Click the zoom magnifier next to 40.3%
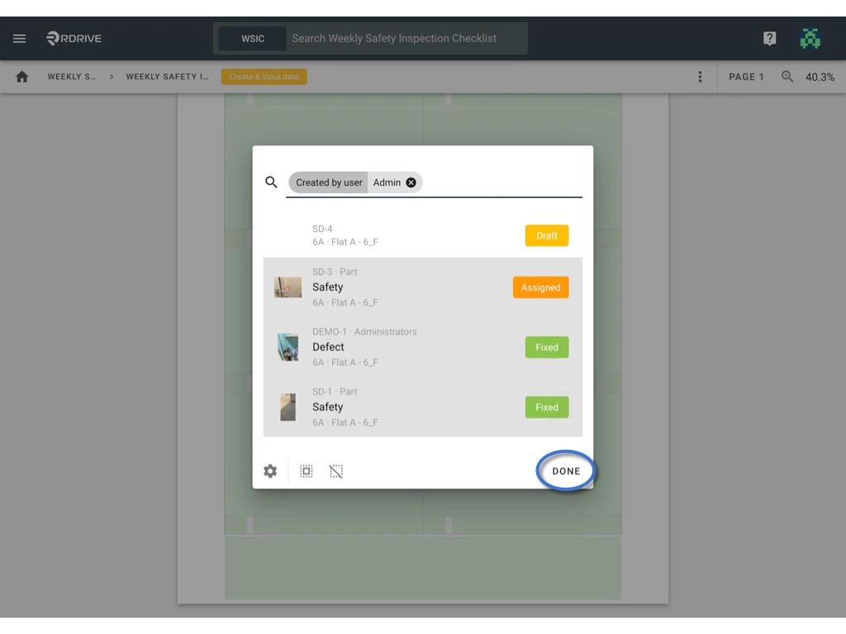This screenshot has height=634, width=846. pyautogui.click(x=787, y=76)
